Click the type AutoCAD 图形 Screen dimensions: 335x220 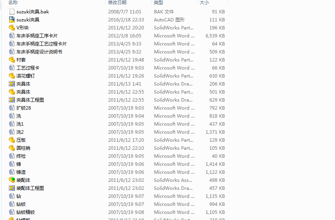[169, 19]
